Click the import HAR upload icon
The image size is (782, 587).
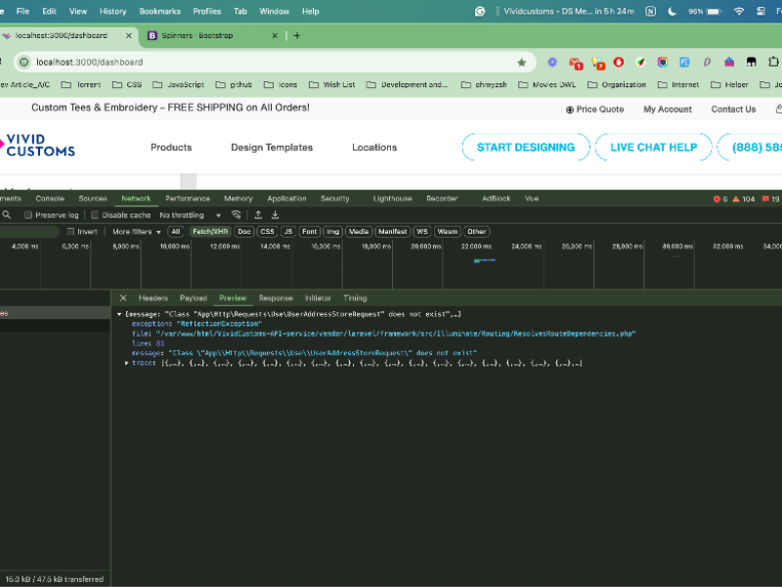pos(258,215)
